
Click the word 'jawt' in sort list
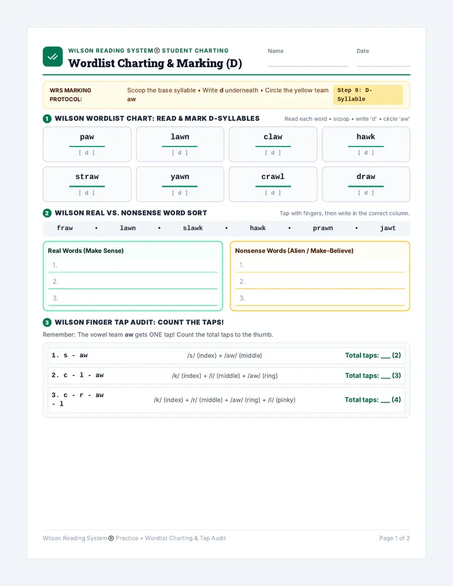[388, 228]
